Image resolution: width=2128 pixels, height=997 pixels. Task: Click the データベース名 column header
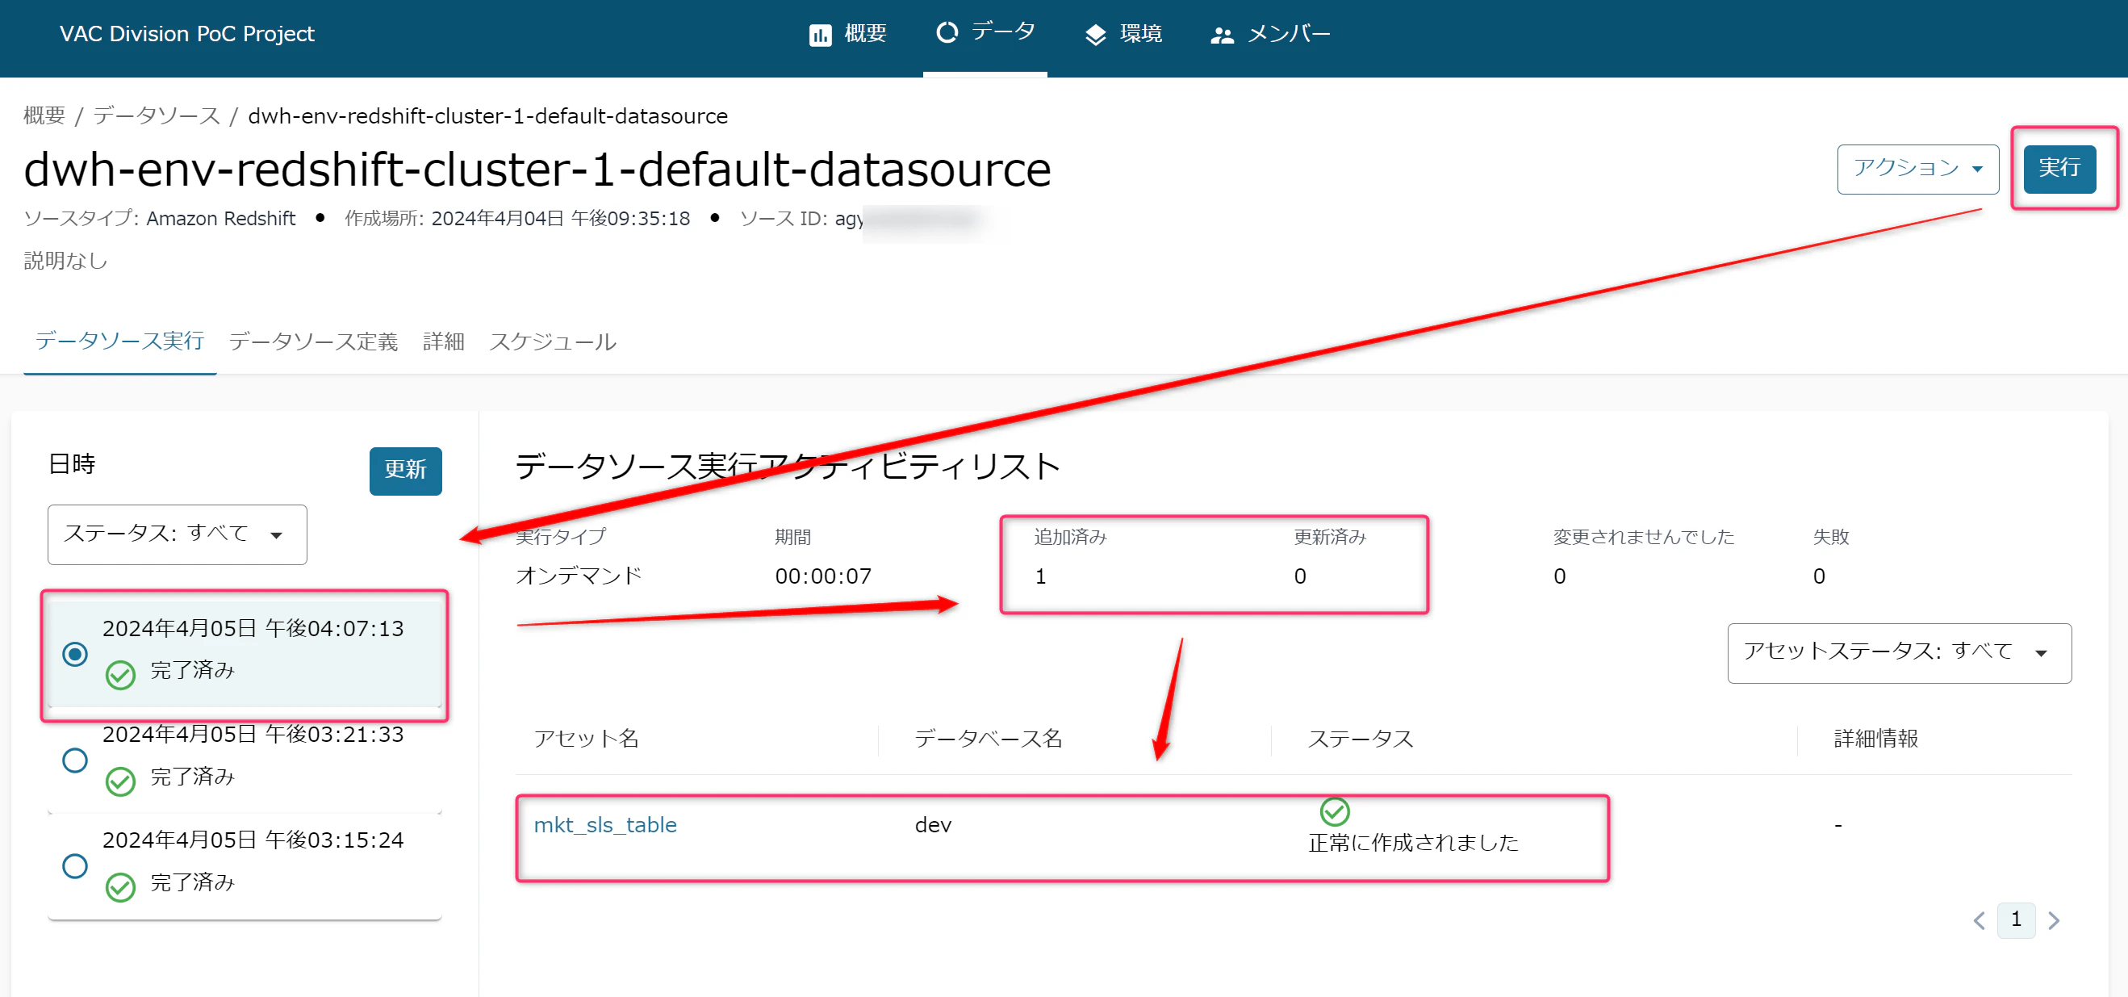click(988, 738)
